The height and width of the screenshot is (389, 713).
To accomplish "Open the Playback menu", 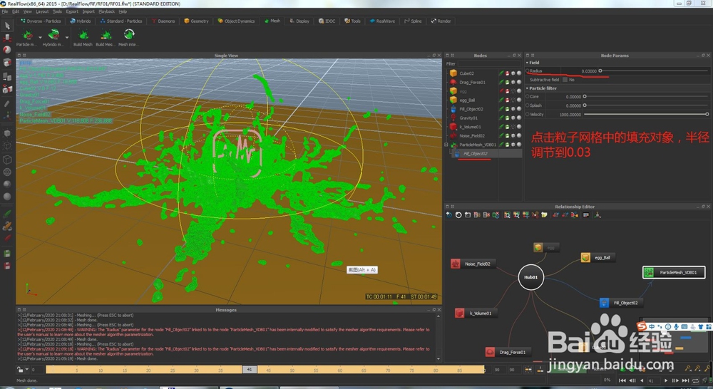I will pos(106,11).
